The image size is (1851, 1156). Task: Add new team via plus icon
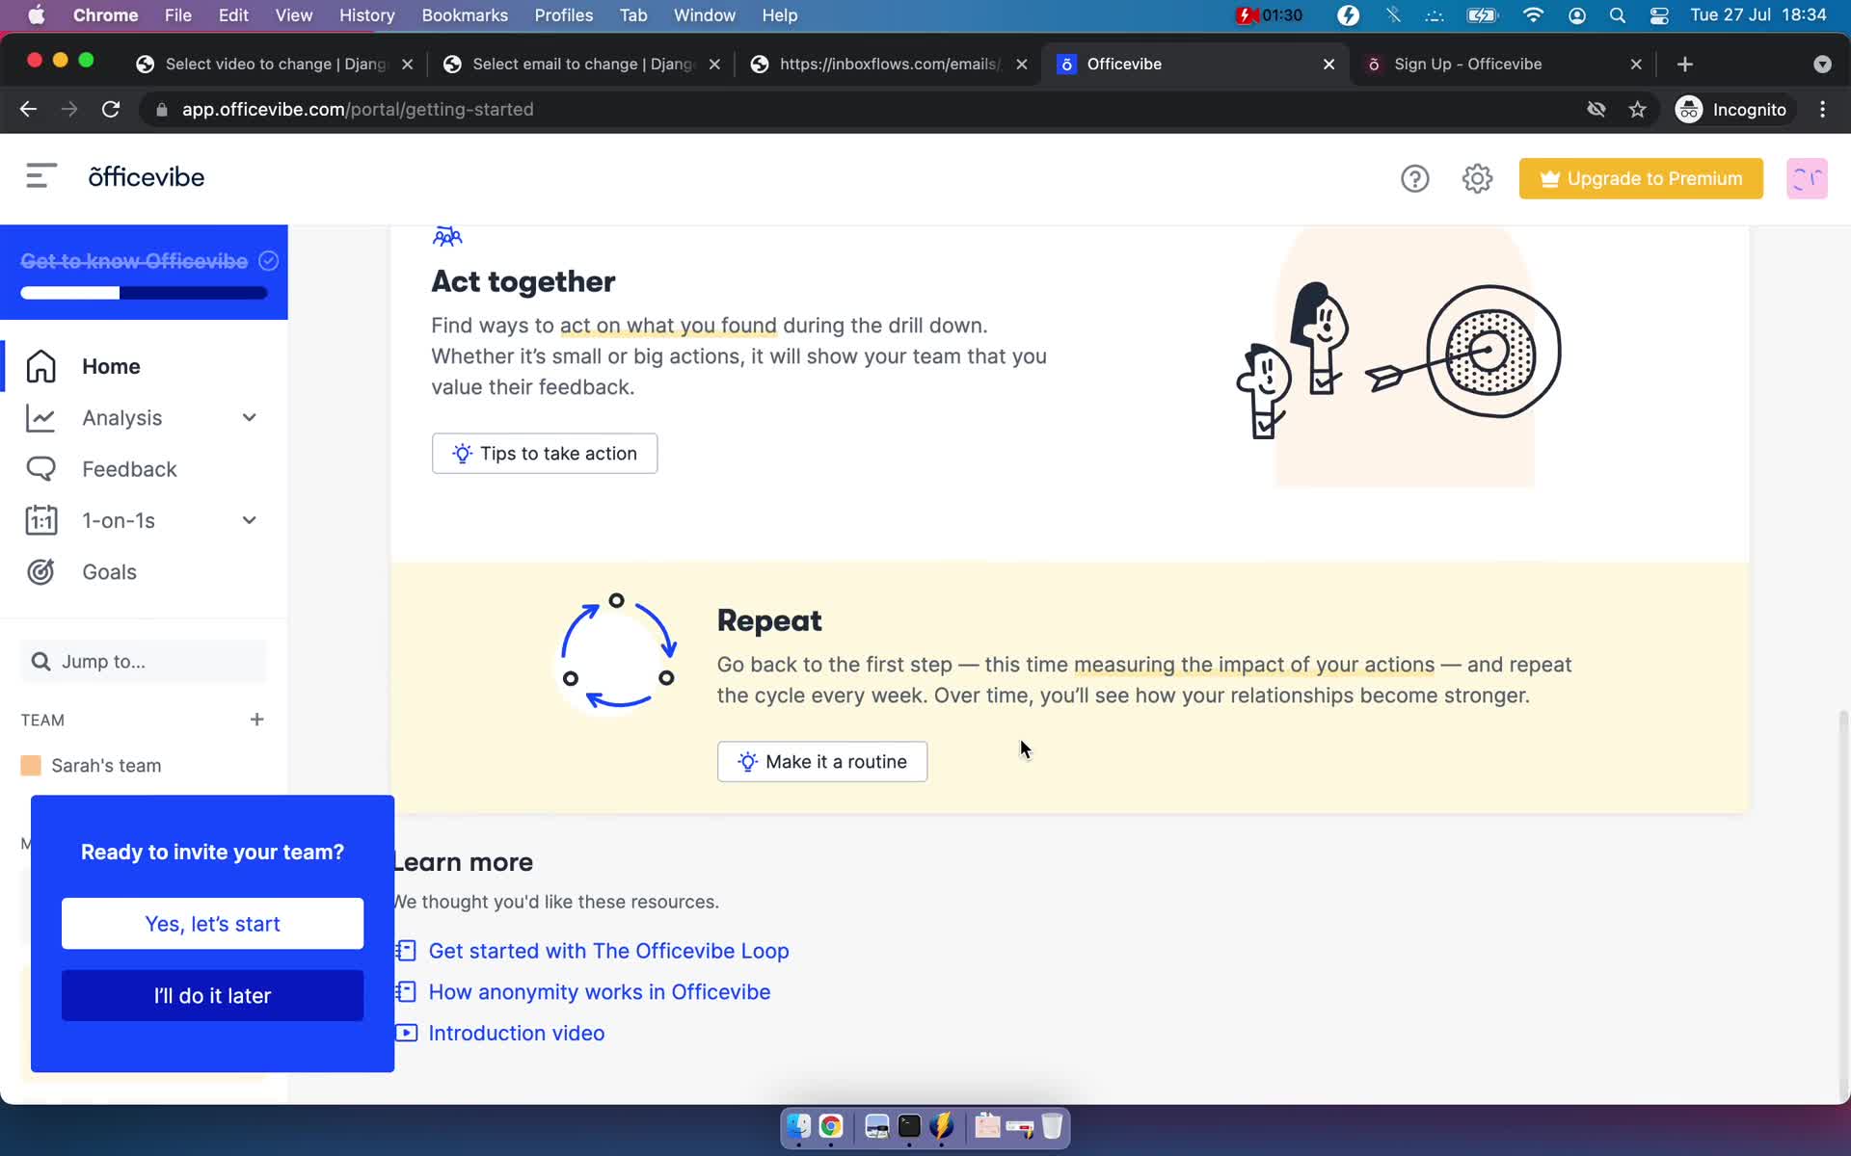[255, 720]
